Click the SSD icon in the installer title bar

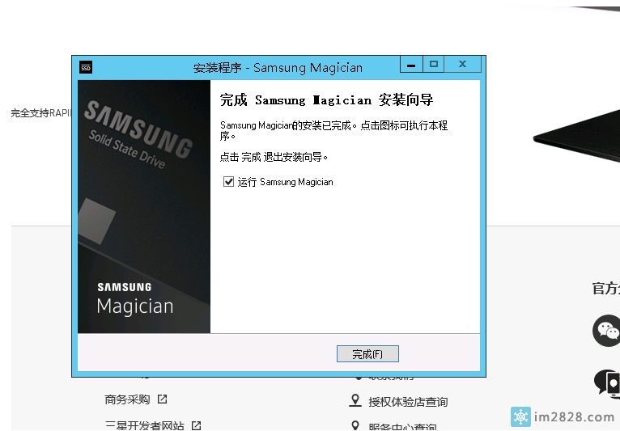[x=86, y=68]
